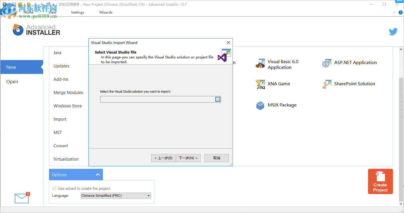Toggle Use wizard to create the project

click(x=54, y=188)
